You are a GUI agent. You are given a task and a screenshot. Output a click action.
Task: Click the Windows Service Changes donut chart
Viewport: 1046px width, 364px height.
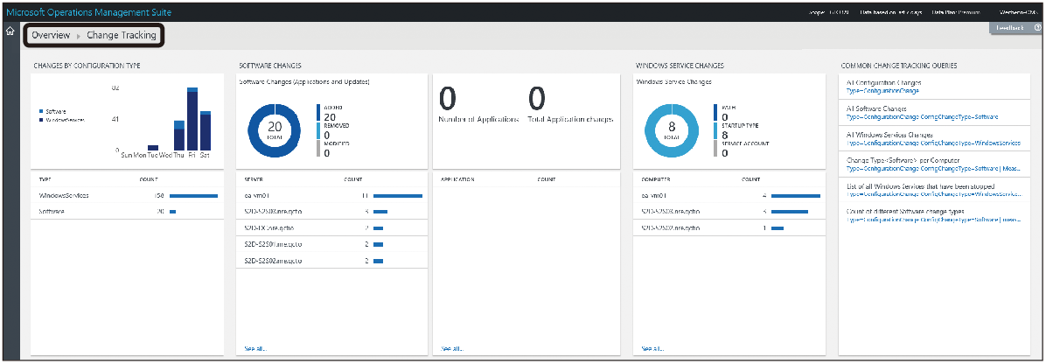[671, 130]
